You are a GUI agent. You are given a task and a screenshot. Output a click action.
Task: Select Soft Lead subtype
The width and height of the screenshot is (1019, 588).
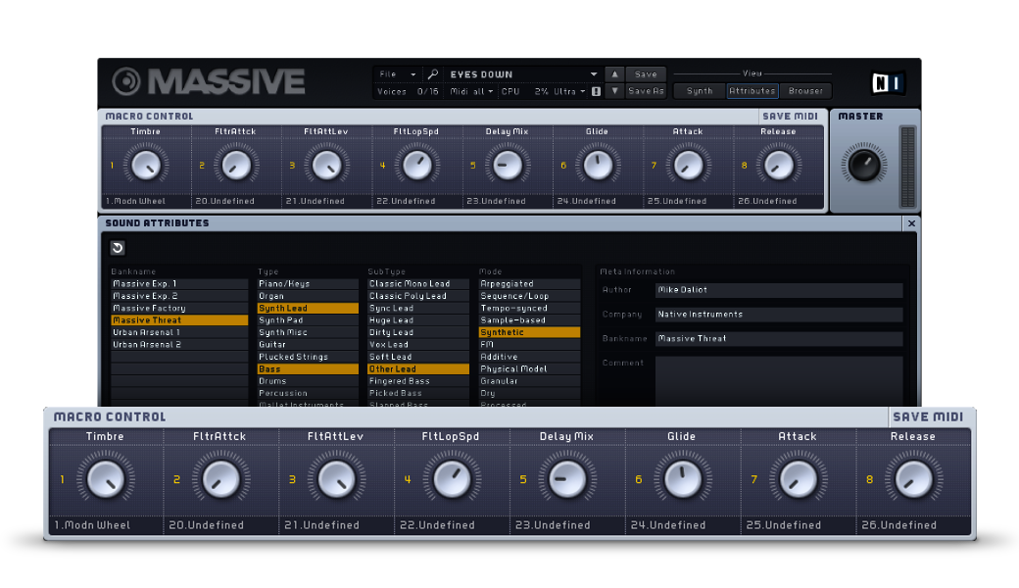(418, 357)
